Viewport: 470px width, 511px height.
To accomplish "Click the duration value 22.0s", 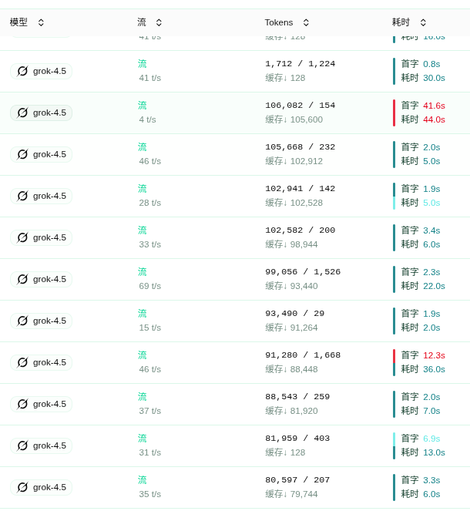I will click(434, 286).
